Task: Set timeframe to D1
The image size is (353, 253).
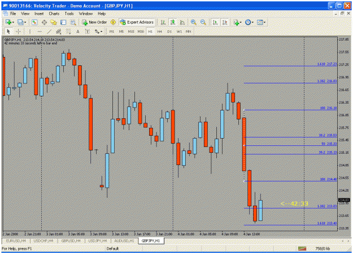Action: [x=169, y=32]
